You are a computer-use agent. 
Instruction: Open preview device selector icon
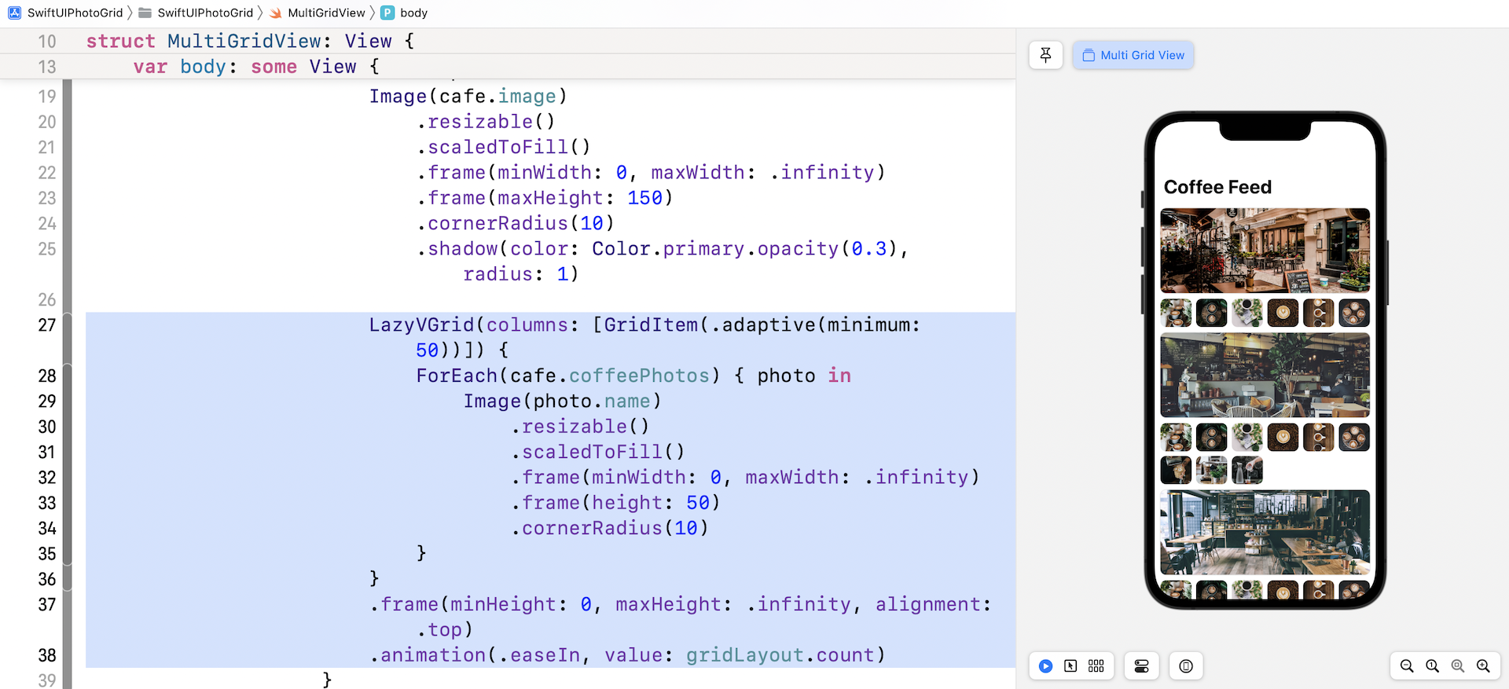[1186, 666]
